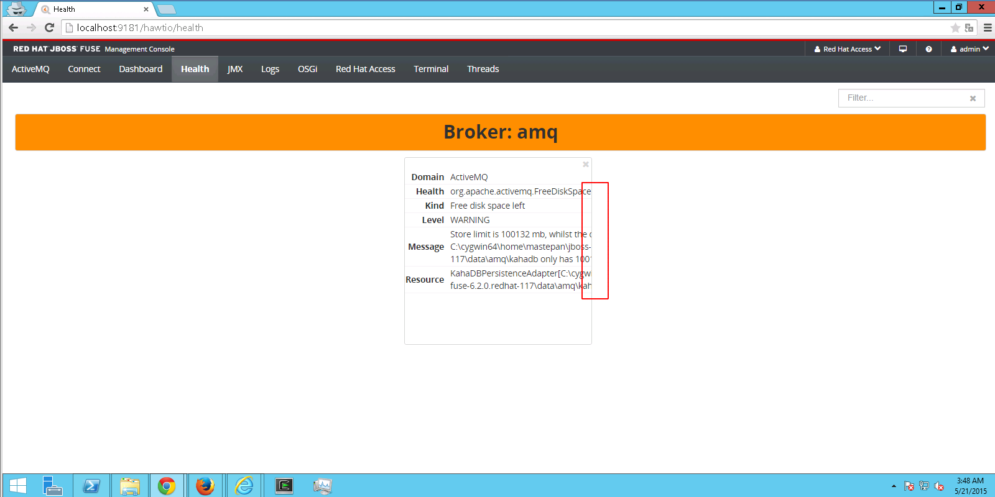Click the extension icon beside the bookmark star
The image size is (995, 497).
pos(969,27)
